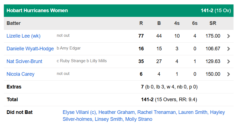Click Rachel Trenaman player link
236x128 pixels.
[x=157, y=112]
